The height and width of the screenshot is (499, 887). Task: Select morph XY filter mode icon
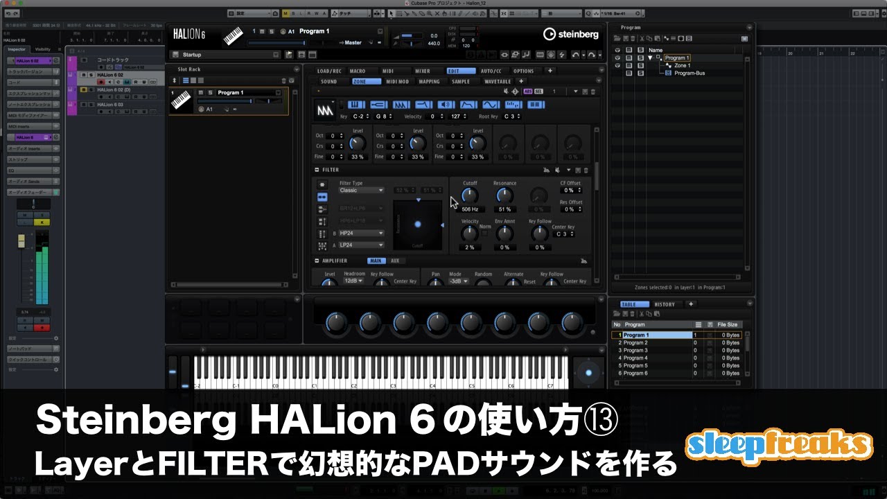click(x=322, y=245)
